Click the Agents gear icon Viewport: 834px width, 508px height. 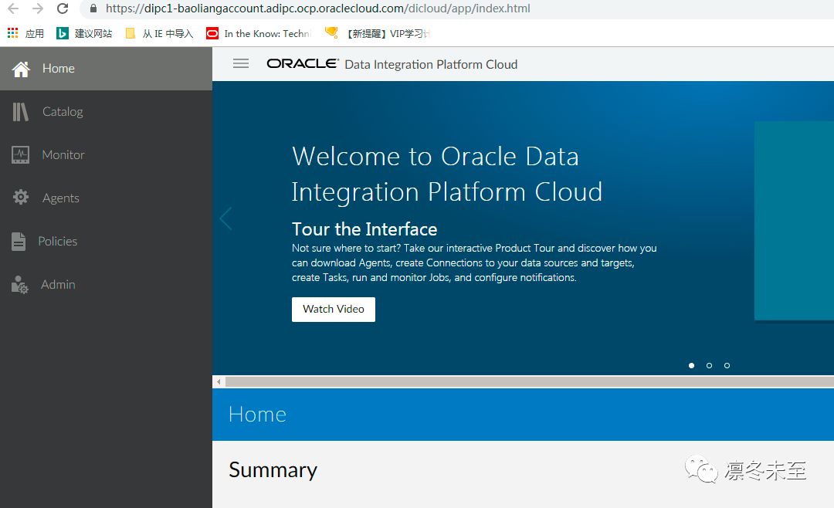tap(21, 198)
